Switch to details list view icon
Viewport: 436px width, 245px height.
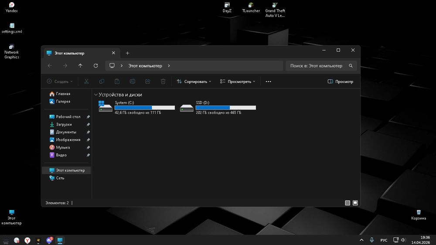(347, 203)
